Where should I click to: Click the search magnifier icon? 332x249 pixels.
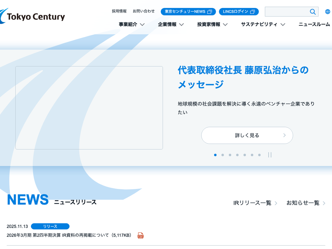click(313, 12)
